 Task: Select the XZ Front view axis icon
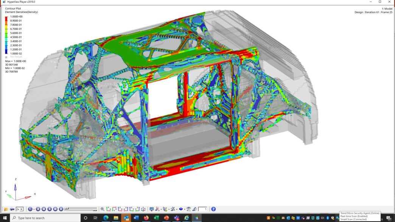119,209
